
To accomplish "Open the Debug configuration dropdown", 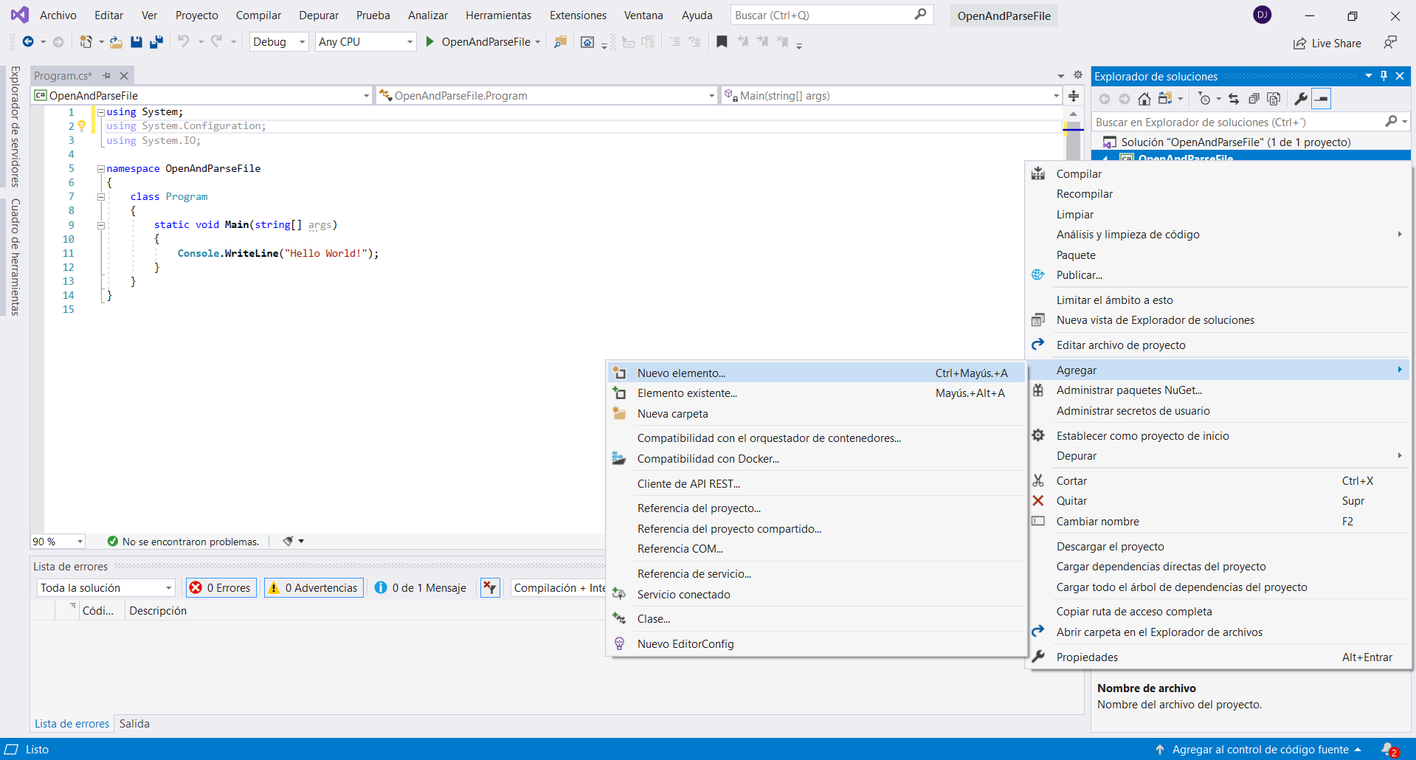I will point(278,42).
